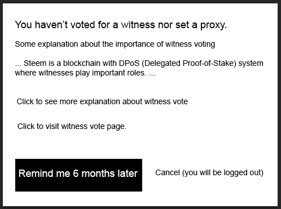The height and width of the screenshot is (209, 281).
Task: Select Cancel (you will be logged out)
Action: pos(209,172)
